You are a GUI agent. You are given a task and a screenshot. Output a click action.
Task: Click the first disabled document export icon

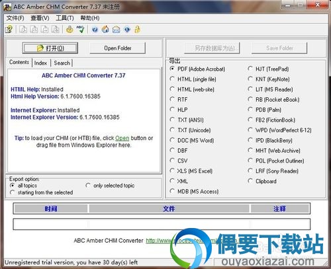23,29
